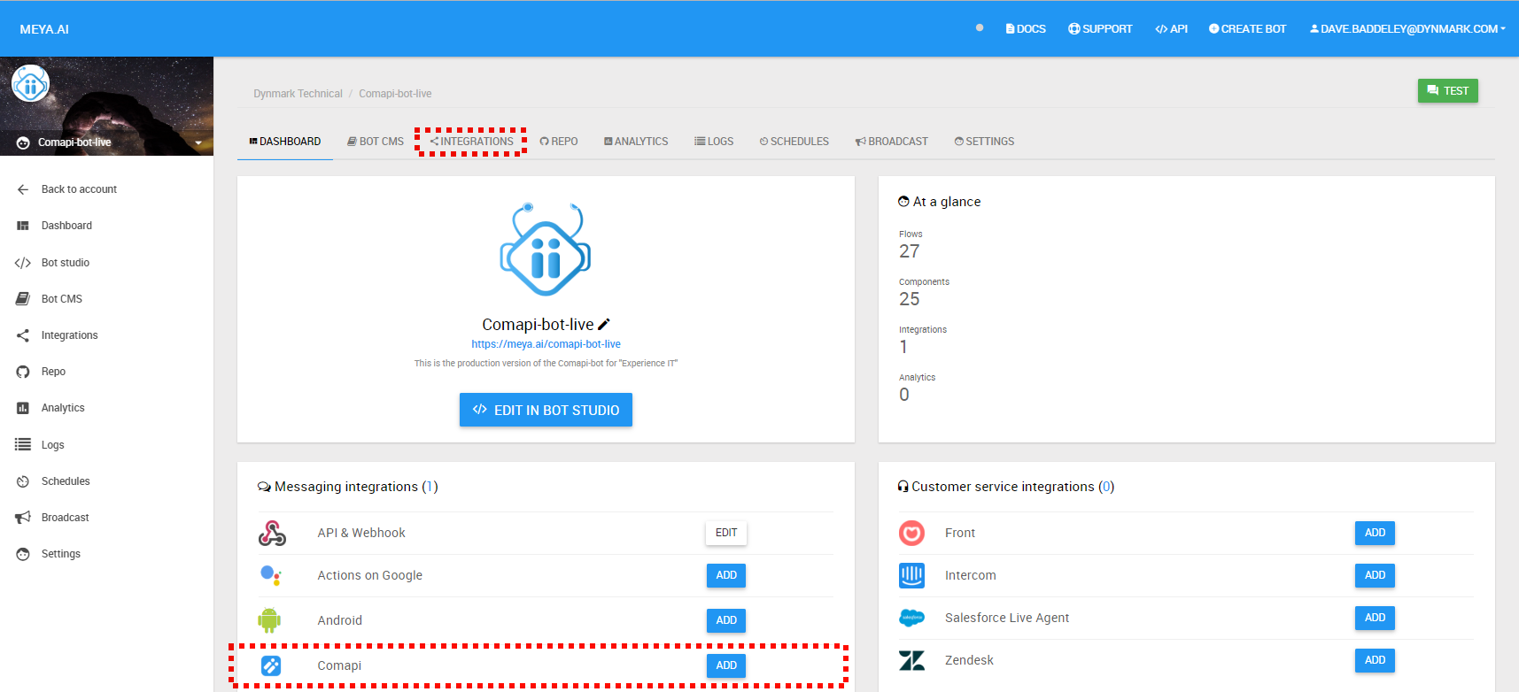Click the Back to account arrow icon
The width and height of the screenshot is (1519, 692).
click(23, 189)
